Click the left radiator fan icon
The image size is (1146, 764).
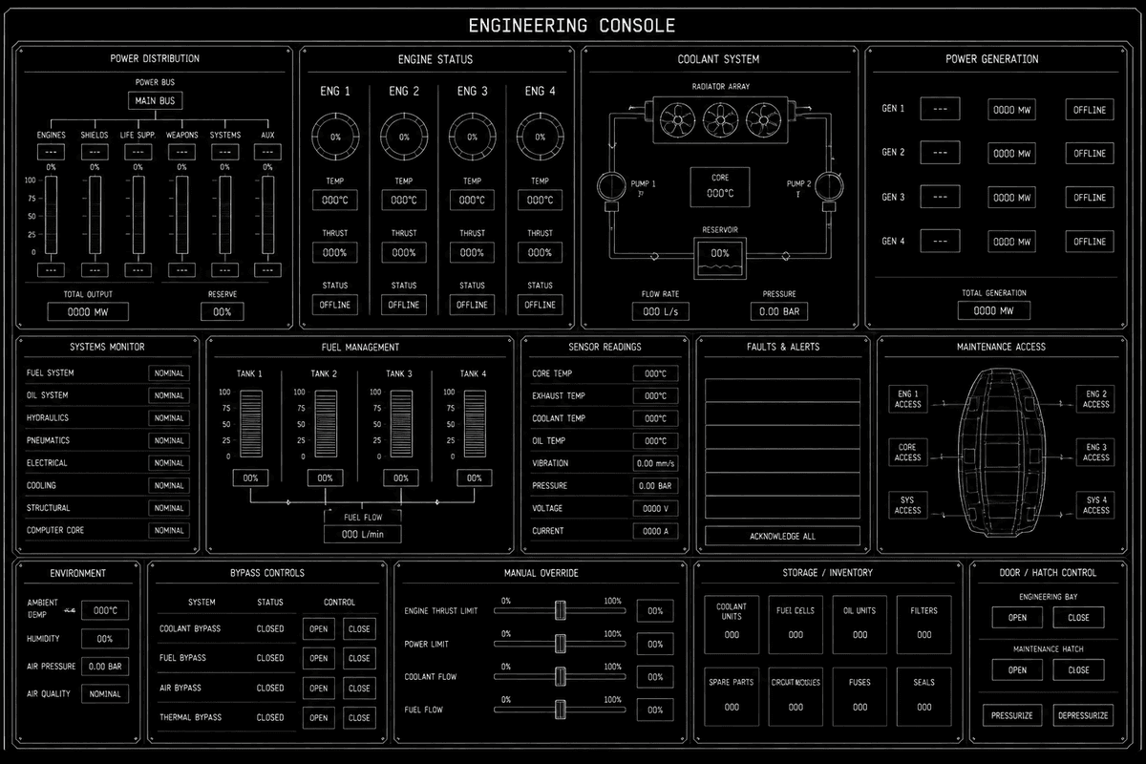coord(679,119)
